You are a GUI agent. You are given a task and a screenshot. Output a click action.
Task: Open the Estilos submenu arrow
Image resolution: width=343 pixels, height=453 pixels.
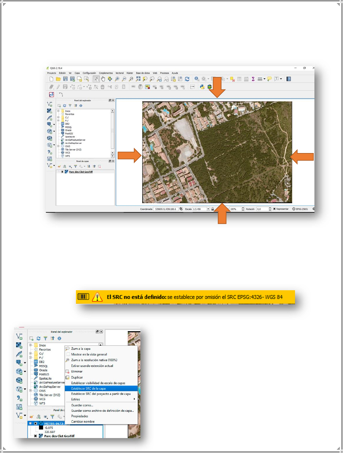coord(134,399)
